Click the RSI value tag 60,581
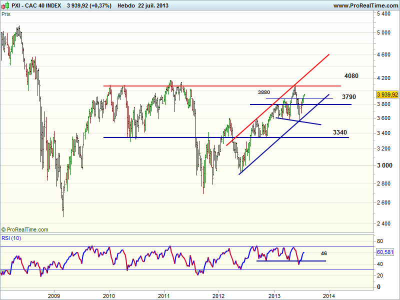Image resolution: width=400 pixels, height=300 pixels. point(386,253)
